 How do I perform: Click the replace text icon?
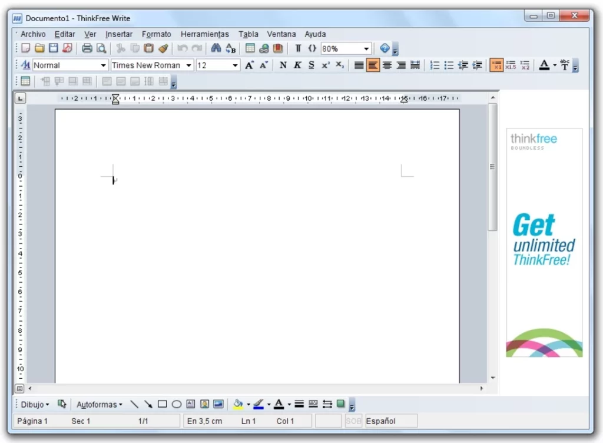[230, 48]
